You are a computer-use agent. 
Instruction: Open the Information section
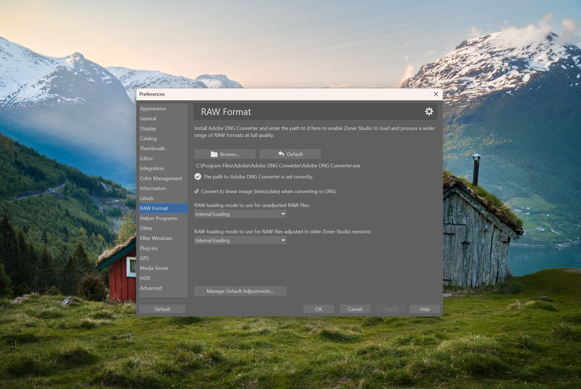163,188
